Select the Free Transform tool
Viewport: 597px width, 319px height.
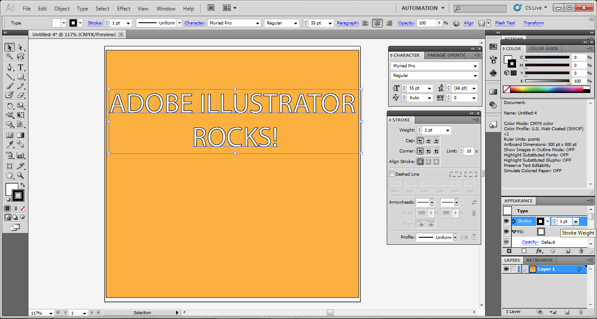pos(21,115)
